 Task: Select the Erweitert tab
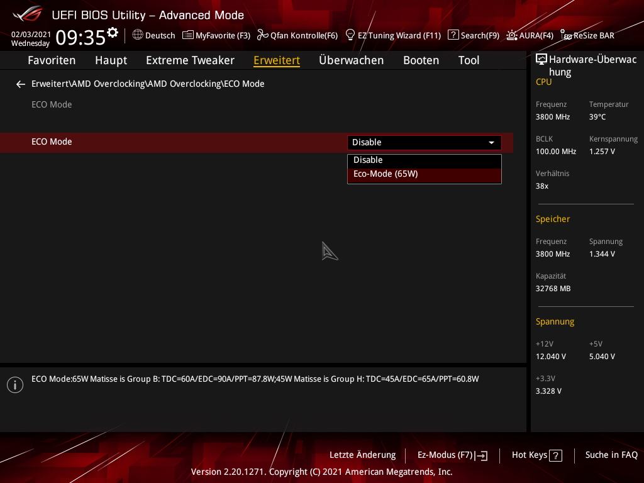point(277,60)
